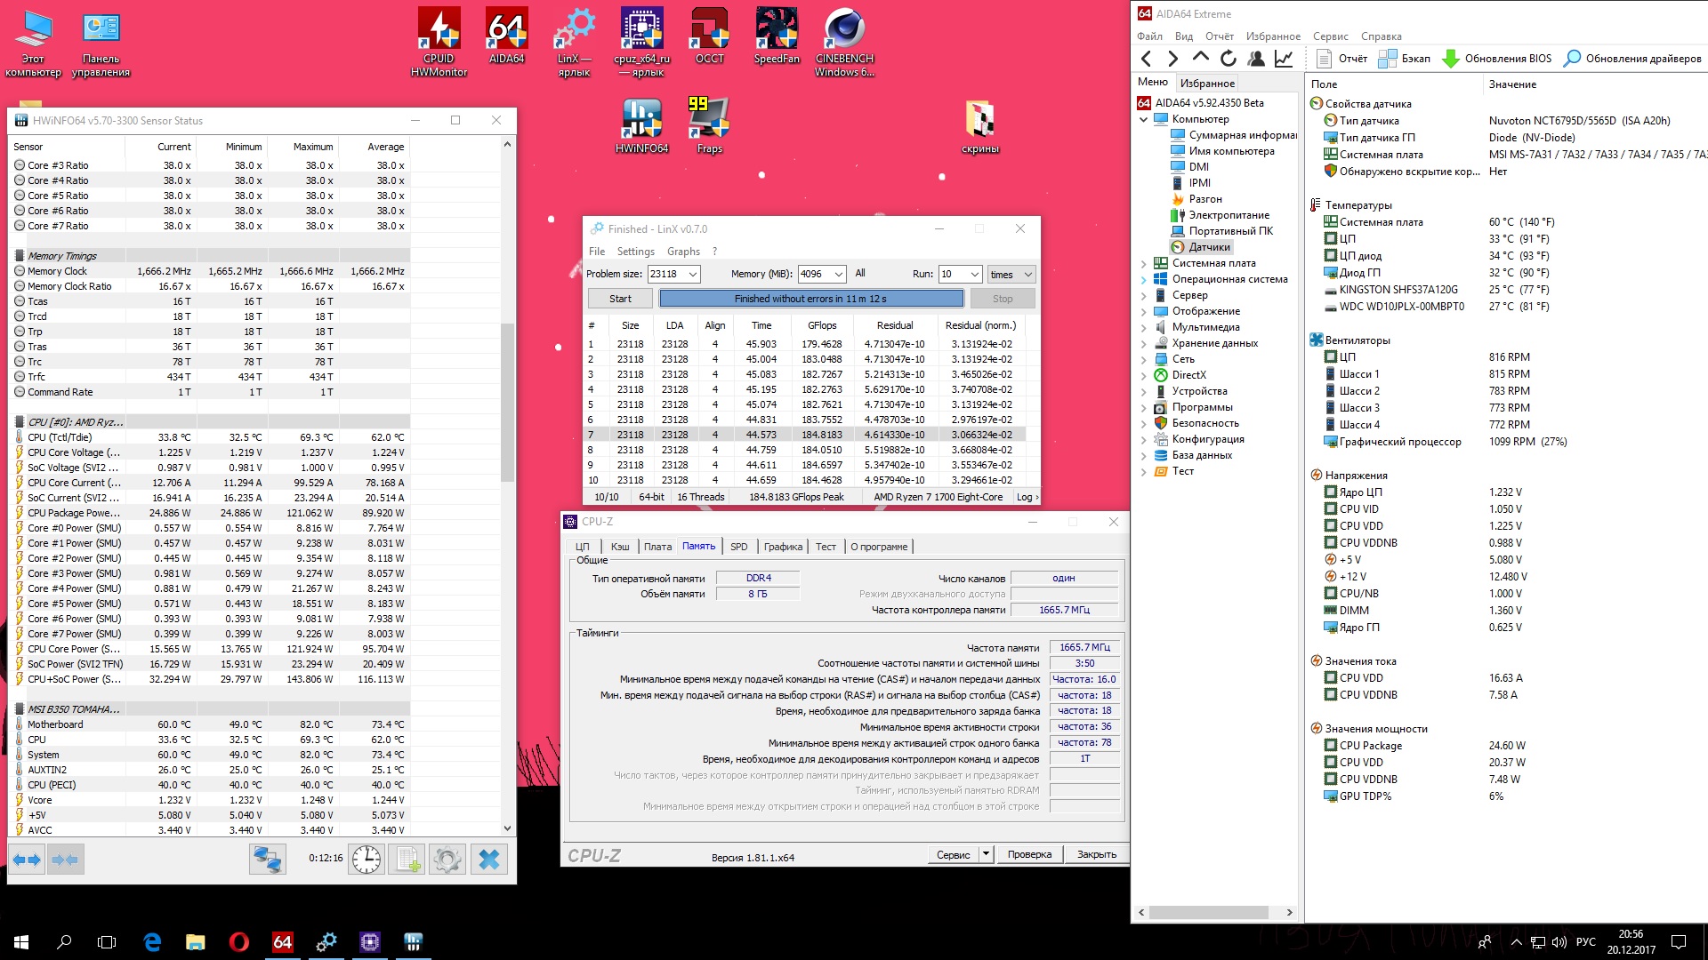Viewport: 1708px width, 960px height.
Task: Switch to CPU-Z SPD tab
Action: tap(738, 547)
